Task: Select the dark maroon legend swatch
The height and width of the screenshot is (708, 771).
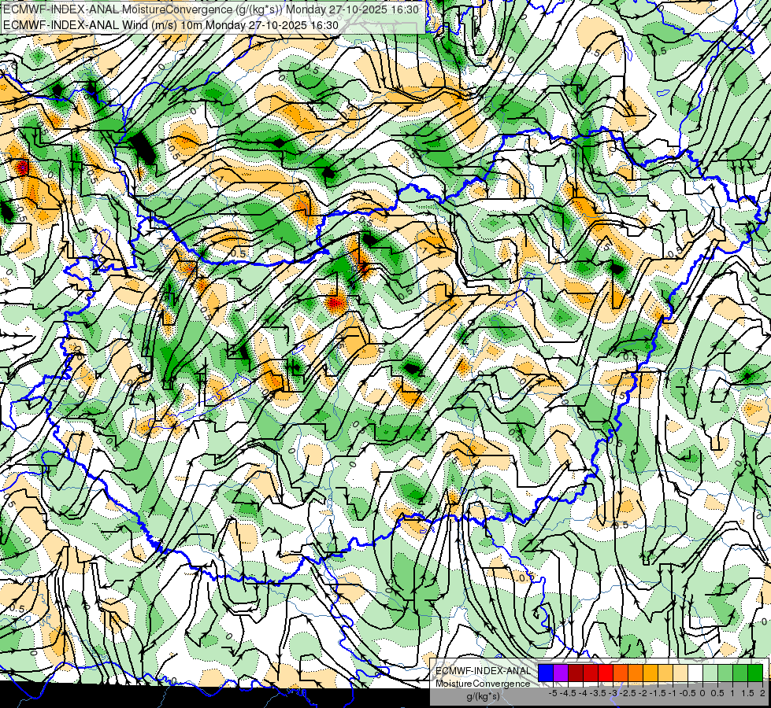Action: click(576, 673)
